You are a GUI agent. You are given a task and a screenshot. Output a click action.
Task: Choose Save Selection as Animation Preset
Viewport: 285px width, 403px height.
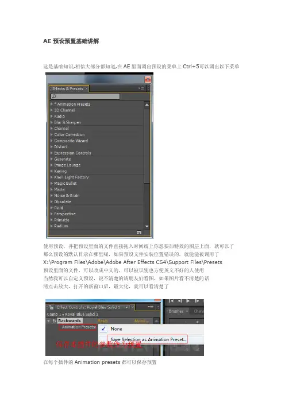[x=148, y=339]
